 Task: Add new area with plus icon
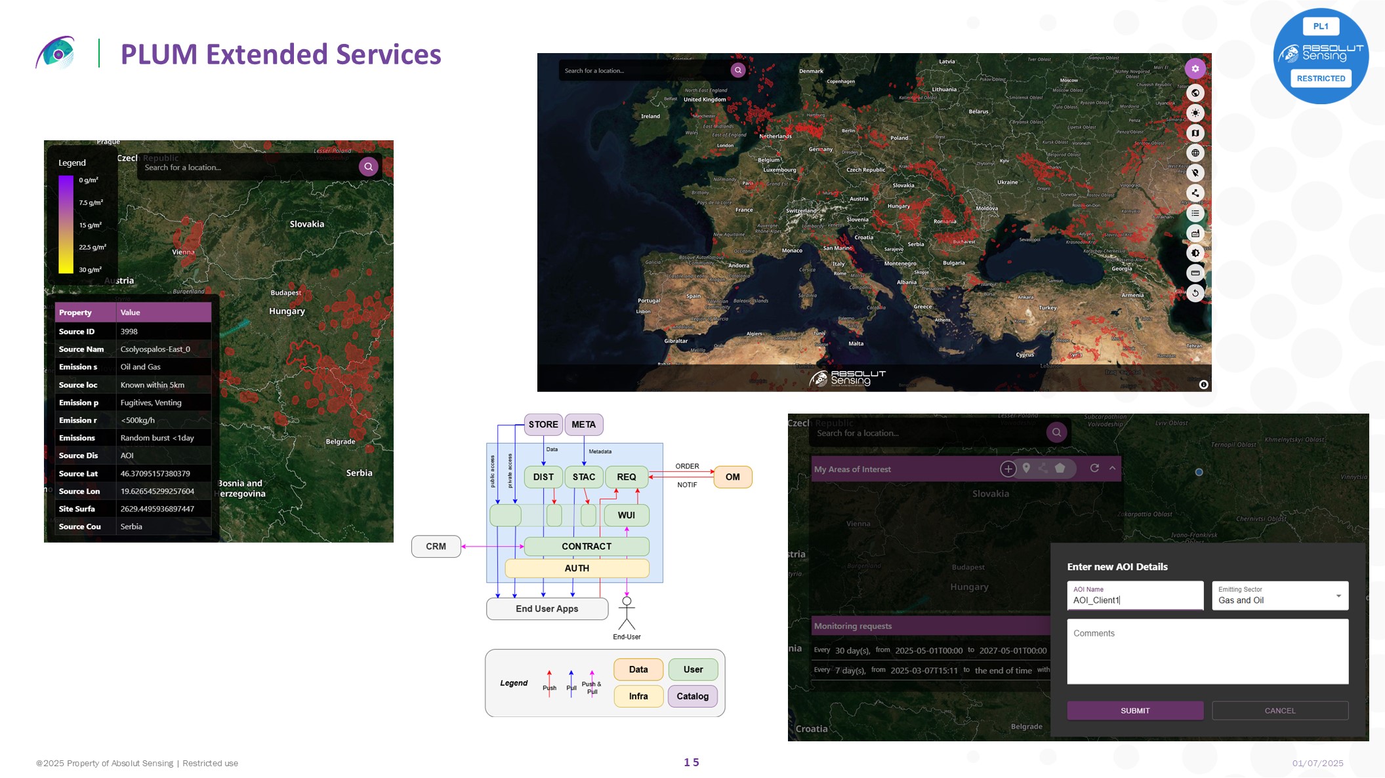click(1008, 469)
